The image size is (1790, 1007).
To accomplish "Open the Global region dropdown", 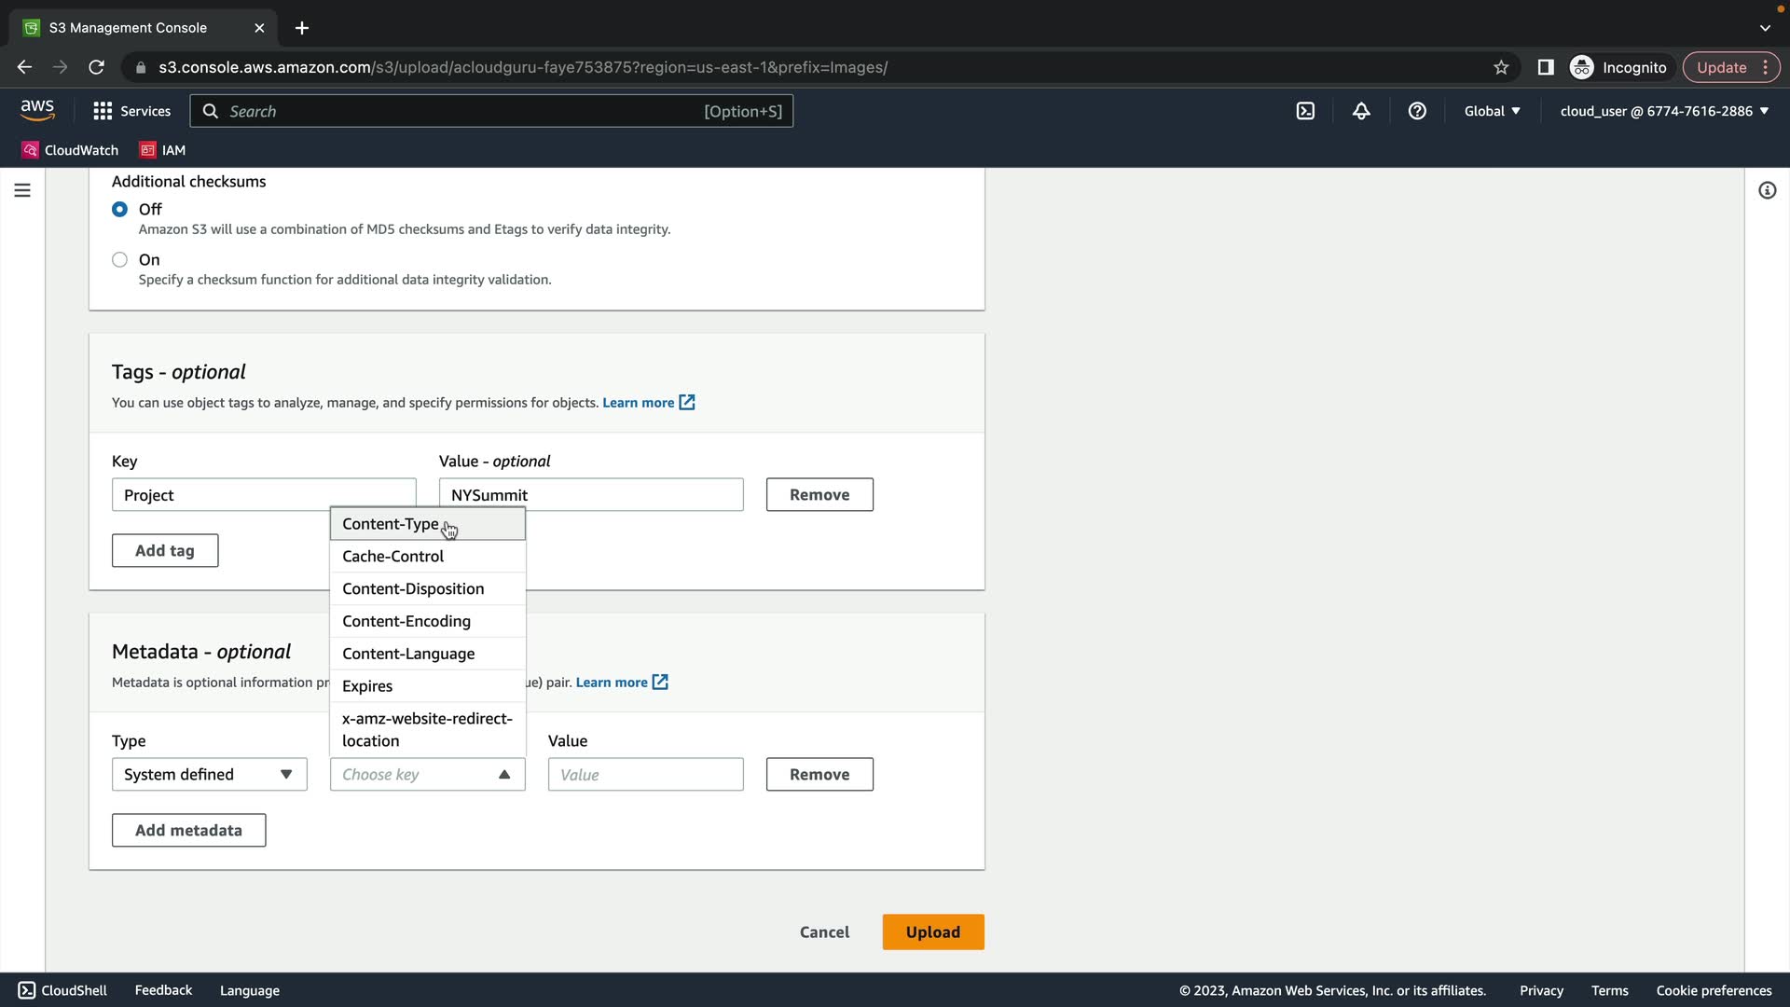I will tap(1492, 111).
